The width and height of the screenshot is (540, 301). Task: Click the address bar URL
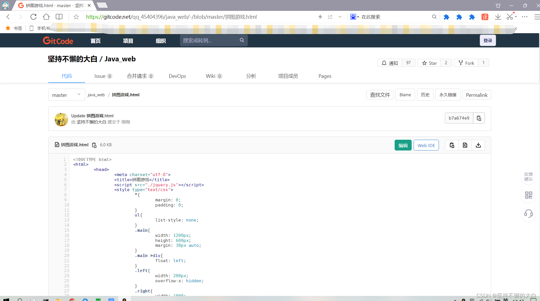click(171, 17)
